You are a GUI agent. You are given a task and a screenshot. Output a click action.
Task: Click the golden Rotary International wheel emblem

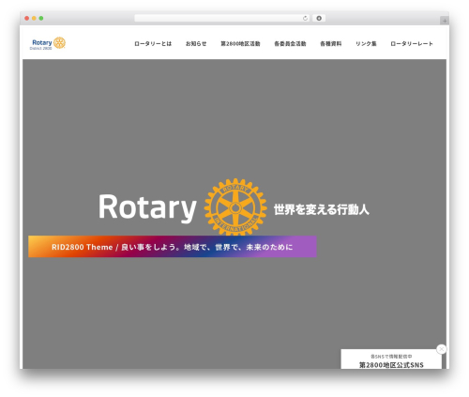[235, 207]
